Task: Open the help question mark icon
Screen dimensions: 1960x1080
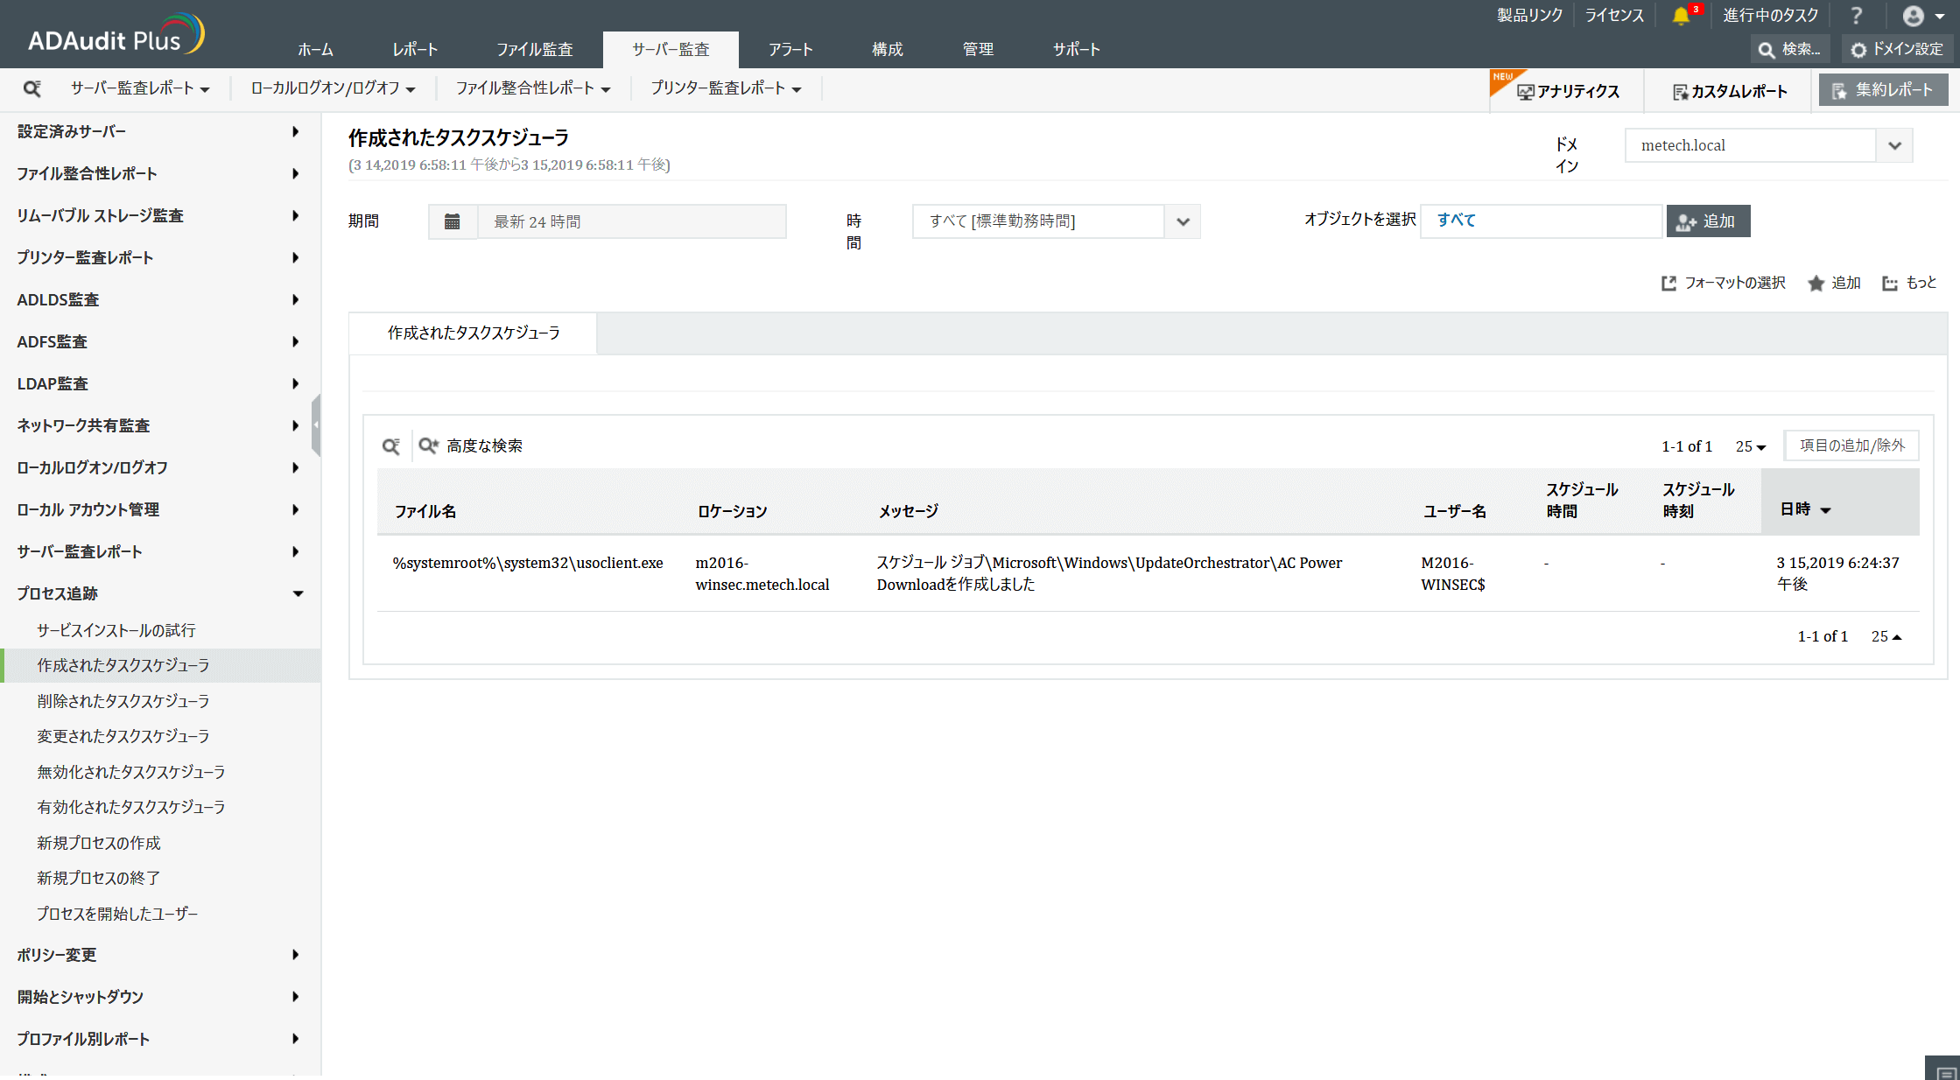Action: pos(1856,16)
